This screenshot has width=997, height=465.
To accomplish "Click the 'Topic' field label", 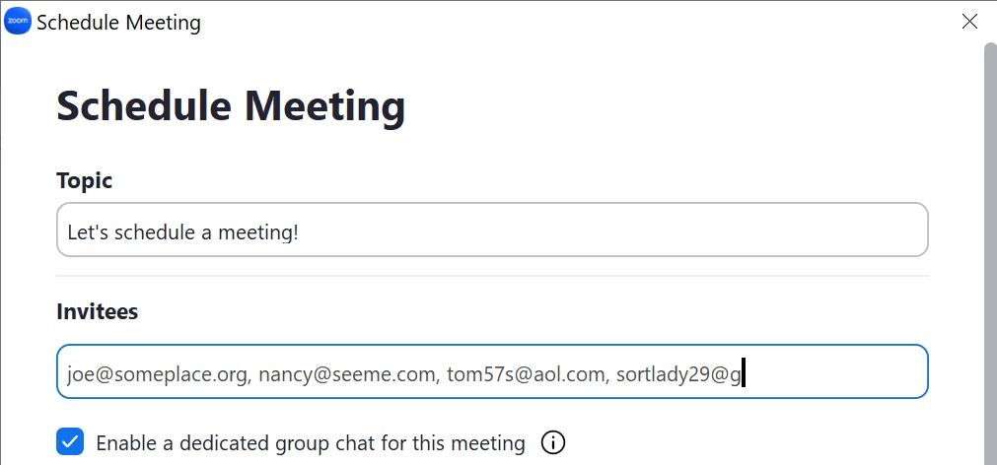I will [x=85, y=181].
